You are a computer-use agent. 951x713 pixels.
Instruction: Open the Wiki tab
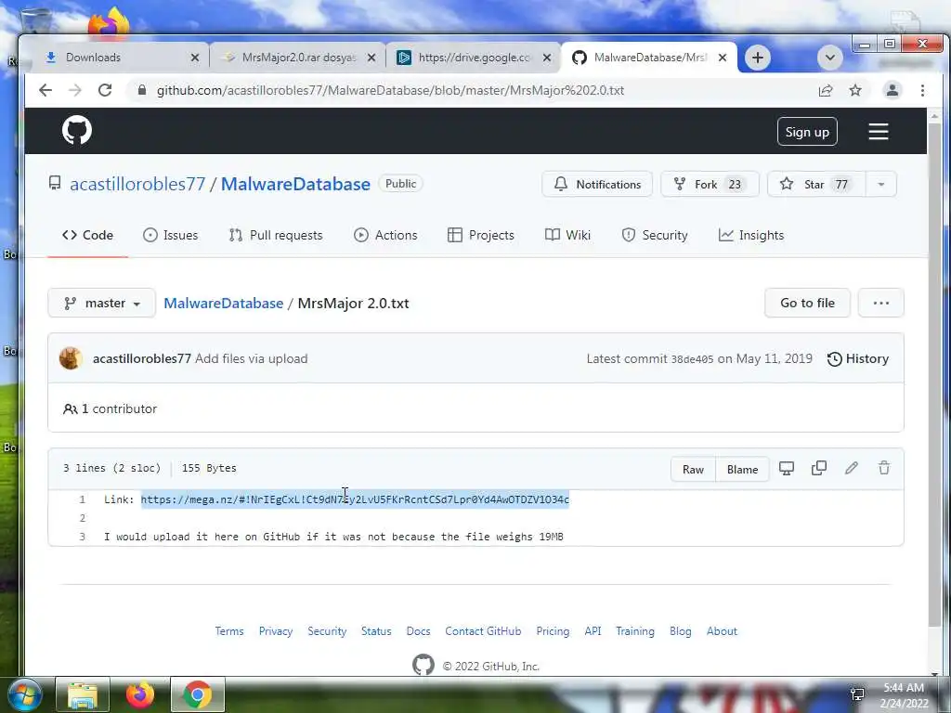pyautogui.click(x=567, y=235)
